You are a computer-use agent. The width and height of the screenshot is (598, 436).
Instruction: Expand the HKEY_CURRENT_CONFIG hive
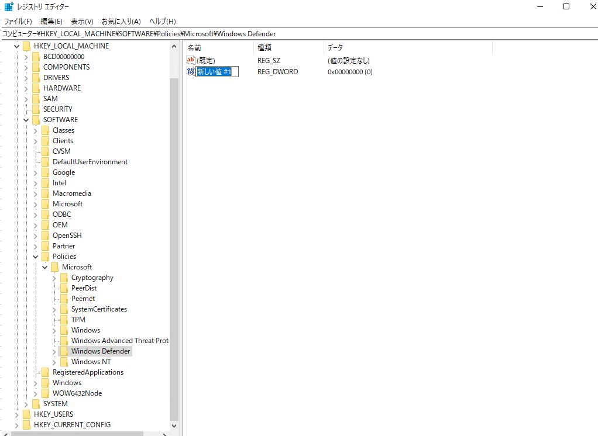click(16, 425)
